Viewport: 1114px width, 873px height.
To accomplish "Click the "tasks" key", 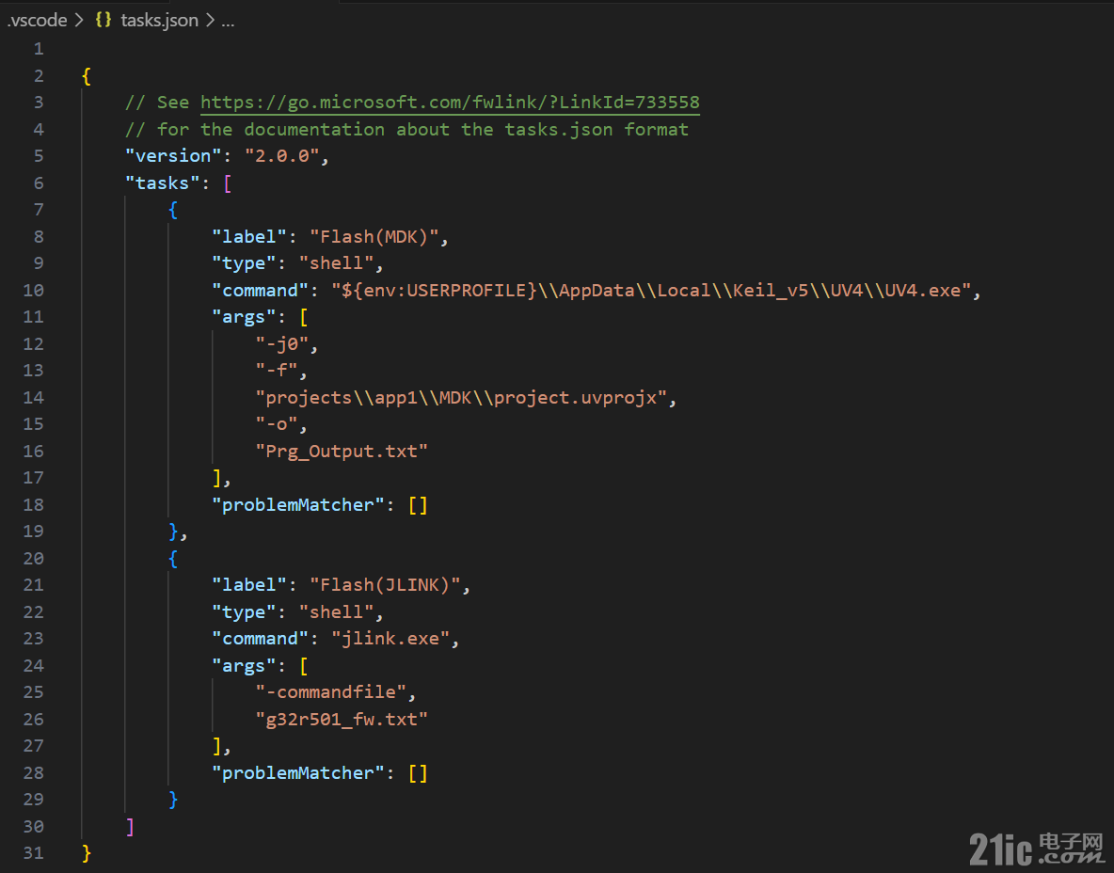I will coord(162,183).
